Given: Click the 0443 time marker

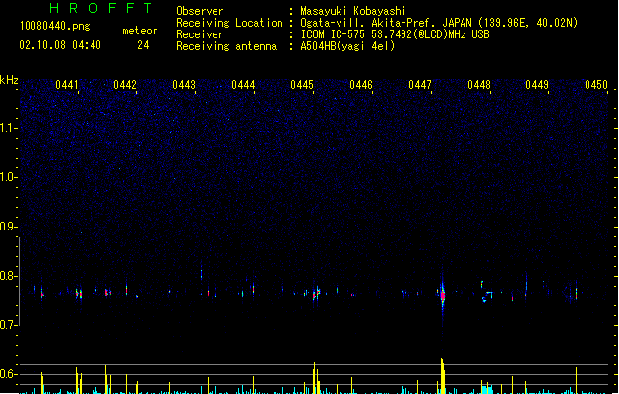Looking at the screenshot, I should click(184, 85).
